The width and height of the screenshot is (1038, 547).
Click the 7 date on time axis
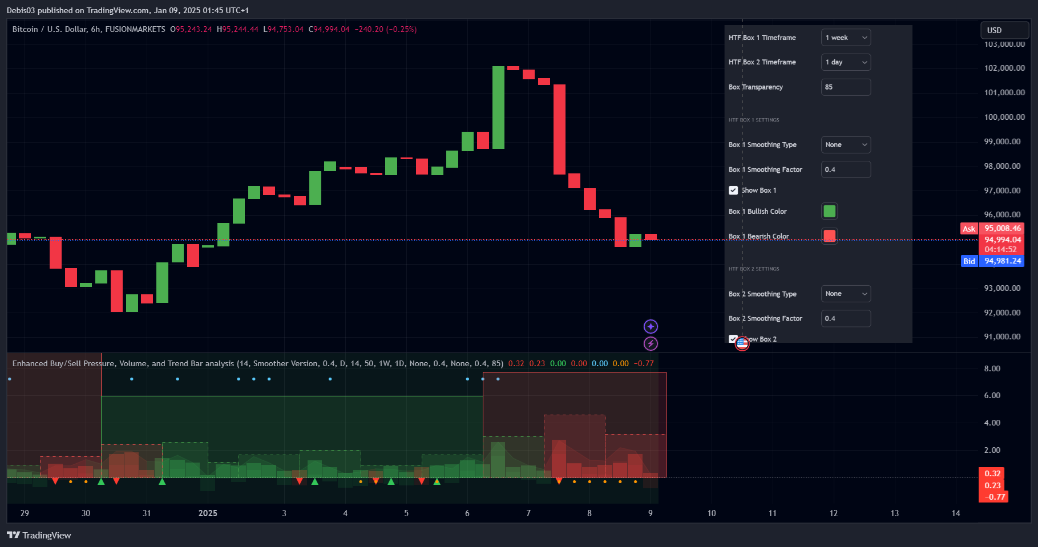(x=528, y=513)
